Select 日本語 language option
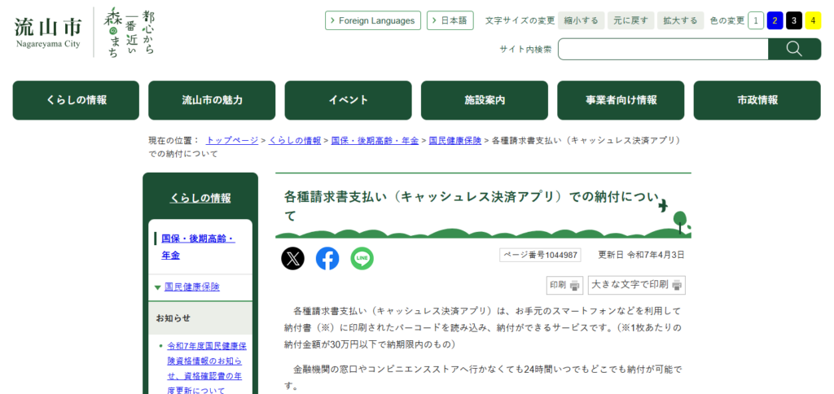Image resolution: width=834 pixels, height=394 pixels. click(x=450, y=20)
